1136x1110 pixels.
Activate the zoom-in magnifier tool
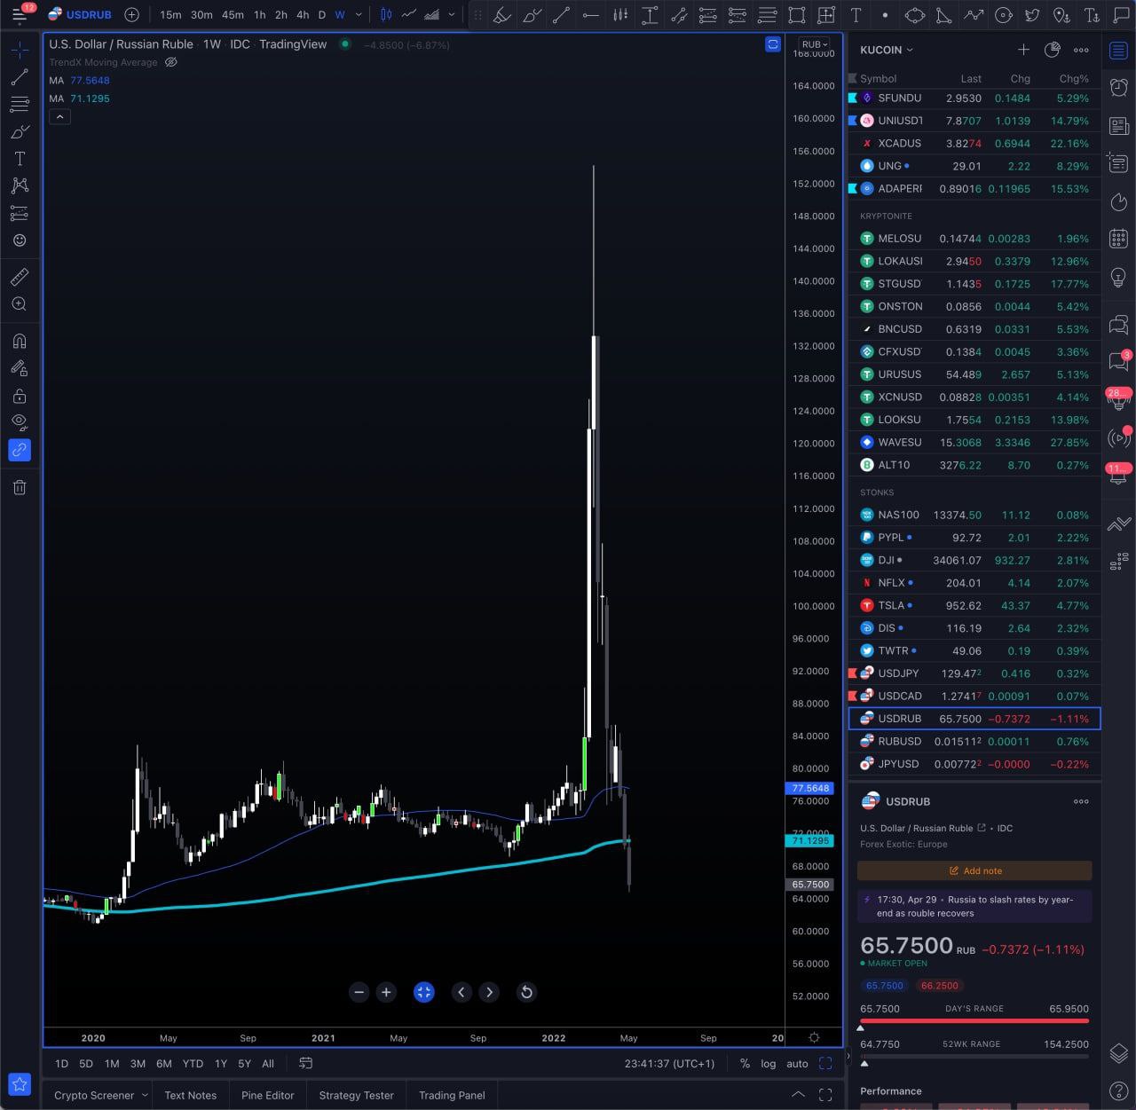[x=20, y=304]
